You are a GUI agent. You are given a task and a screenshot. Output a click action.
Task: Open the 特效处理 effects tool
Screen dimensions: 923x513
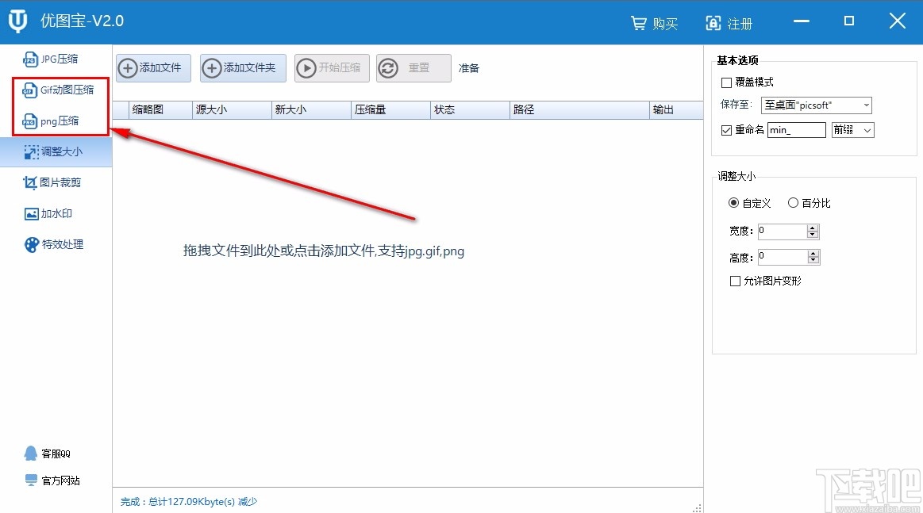pyautogui.click(x=55, y=244)
